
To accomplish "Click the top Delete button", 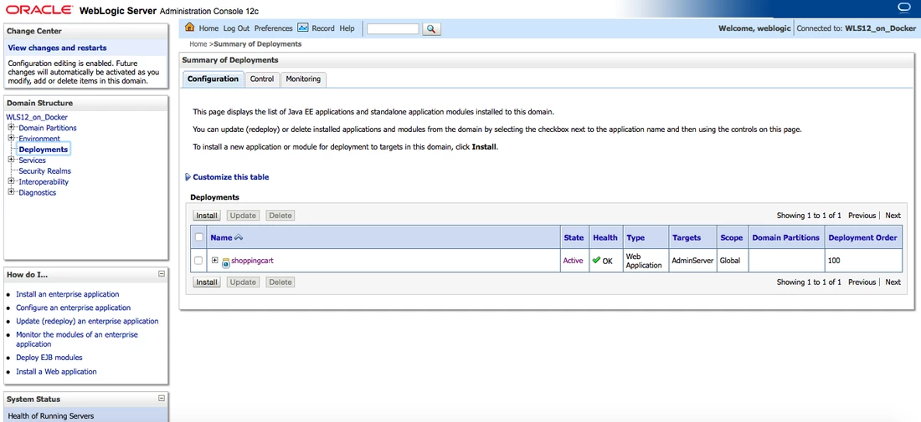I will pos(280,216).
